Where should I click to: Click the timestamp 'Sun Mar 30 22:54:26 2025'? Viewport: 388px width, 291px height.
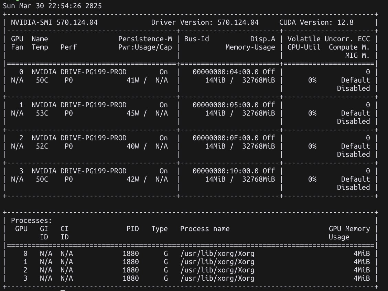(52, 6)
